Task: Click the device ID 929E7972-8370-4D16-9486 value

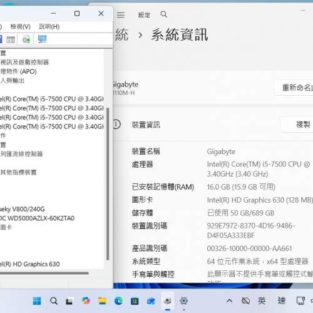Action: tap(250, 230)
